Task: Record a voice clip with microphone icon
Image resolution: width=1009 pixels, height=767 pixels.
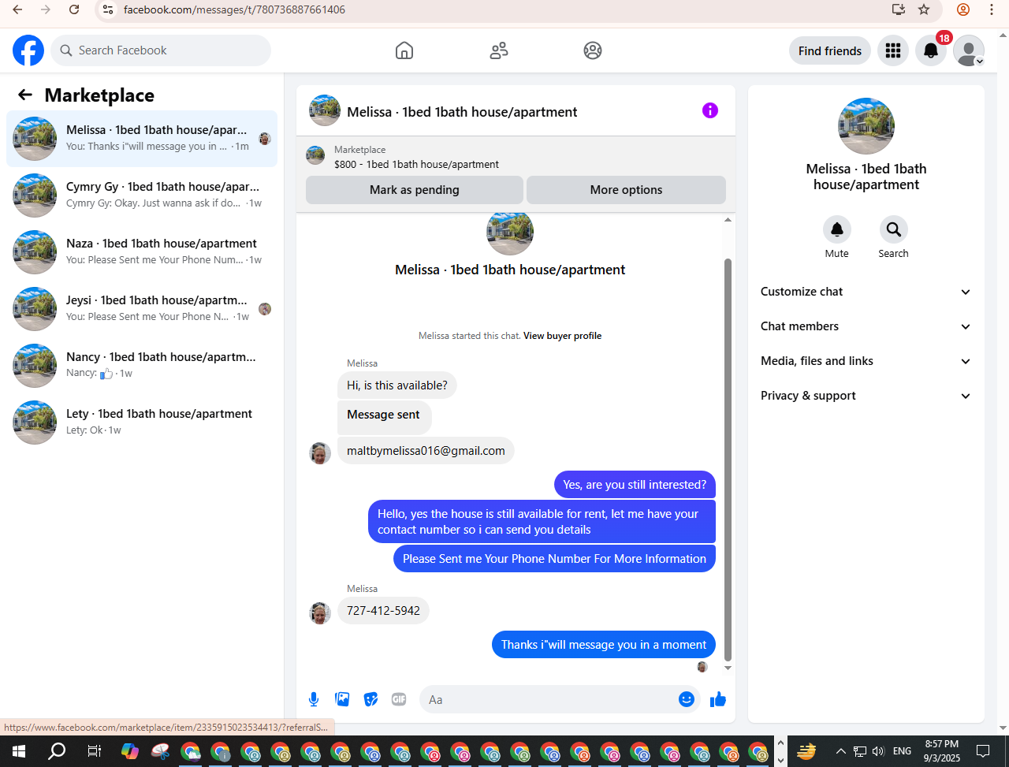Action: coord(314,699)
